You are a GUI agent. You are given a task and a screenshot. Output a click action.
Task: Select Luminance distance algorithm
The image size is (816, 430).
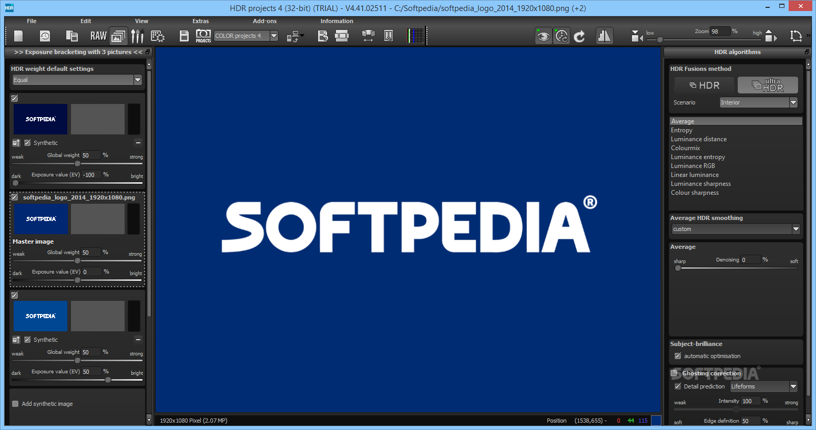pyautogui.click(x=736, y=139)
